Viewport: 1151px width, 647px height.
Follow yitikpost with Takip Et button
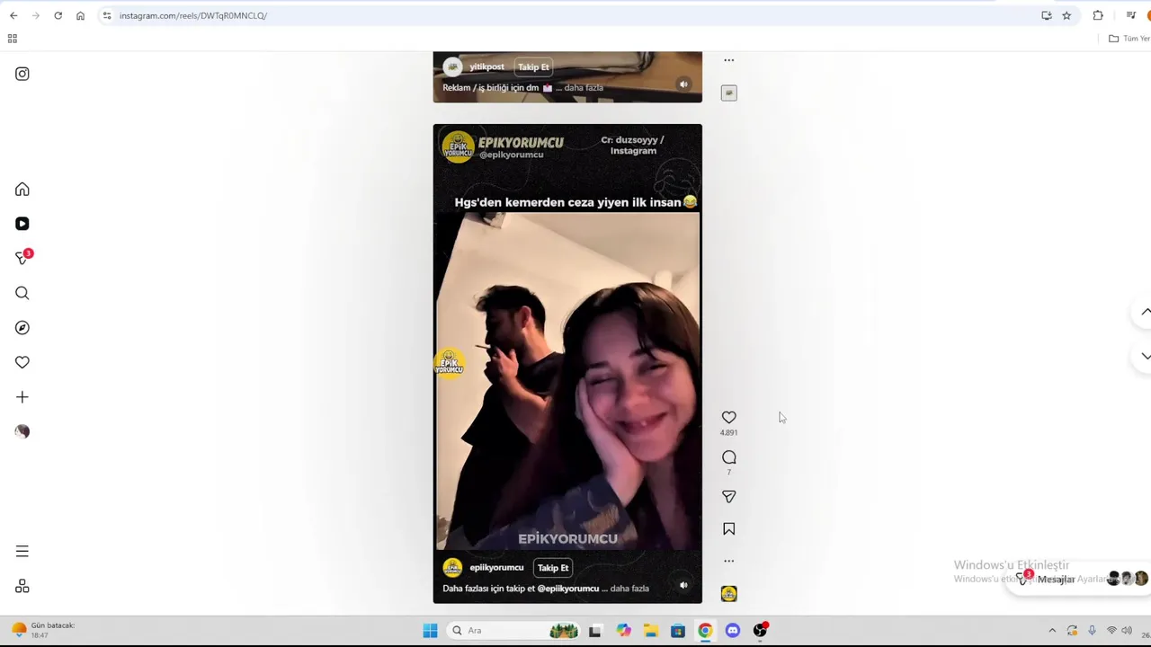click(533, 67)
